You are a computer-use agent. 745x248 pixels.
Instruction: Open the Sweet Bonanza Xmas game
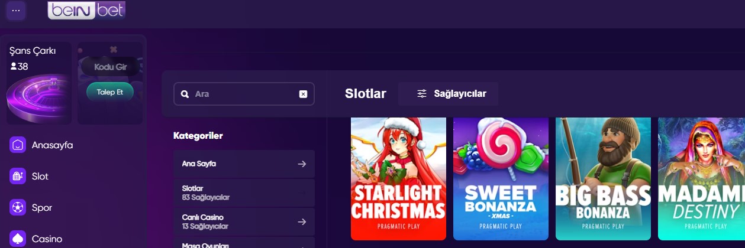(x=501, y=178)
